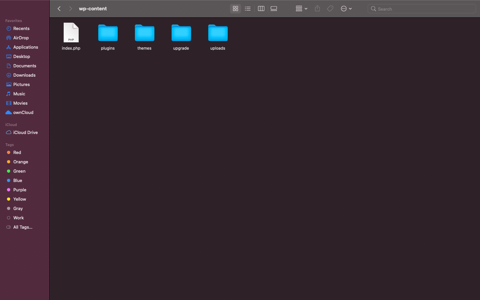Click the Share toolbar icon
Screen dimensions: 480x300
(317, 9)
